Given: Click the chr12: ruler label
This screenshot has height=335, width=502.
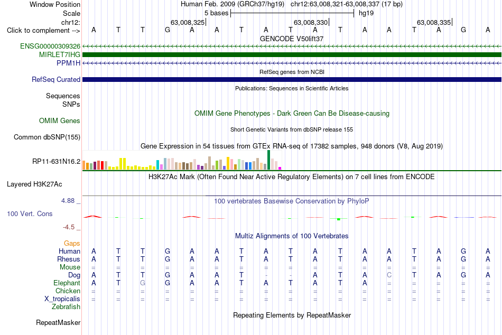Looking at the screenshot, I should (x=71, y=22).
